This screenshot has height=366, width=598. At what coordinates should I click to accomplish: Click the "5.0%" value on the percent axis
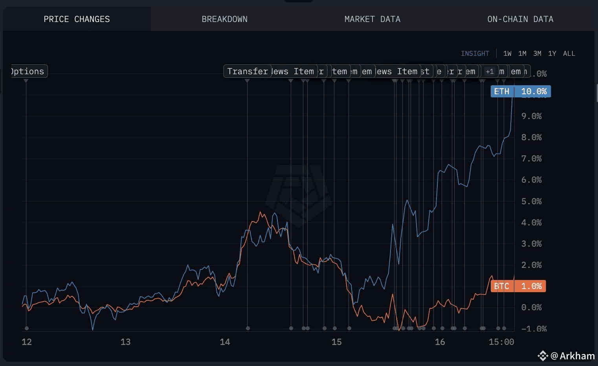coord(532,201)
